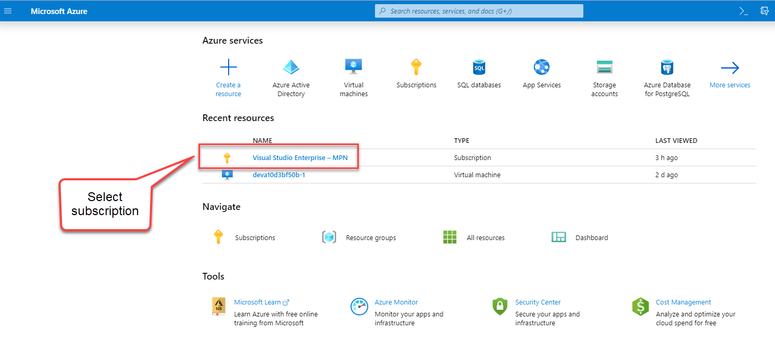Open Subscriptions label under Navigate

[x=255, y=237]
